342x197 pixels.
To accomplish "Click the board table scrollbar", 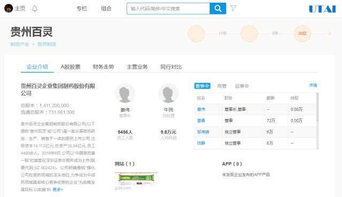I will pos(317,121).
